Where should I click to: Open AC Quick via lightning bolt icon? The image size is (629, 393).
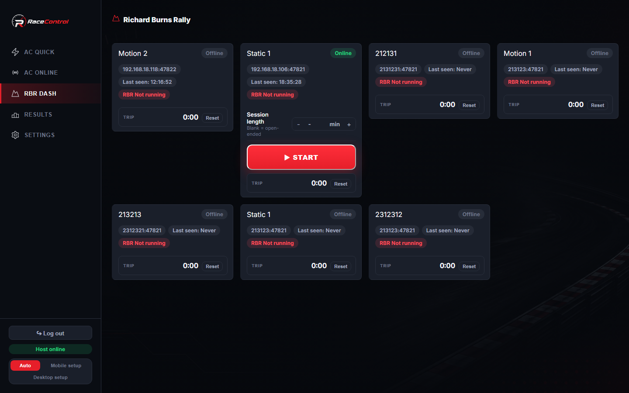[15, 52]
